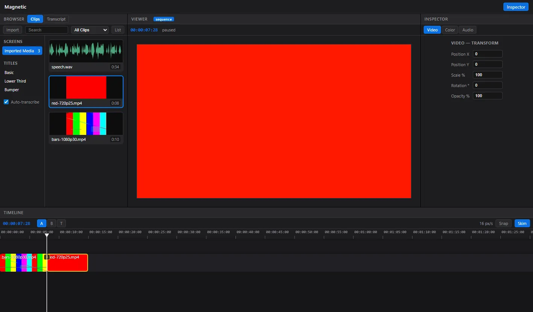
Task: Click the red video preview in Viewer
Action: pyautogui.click(x=274, y=121)
